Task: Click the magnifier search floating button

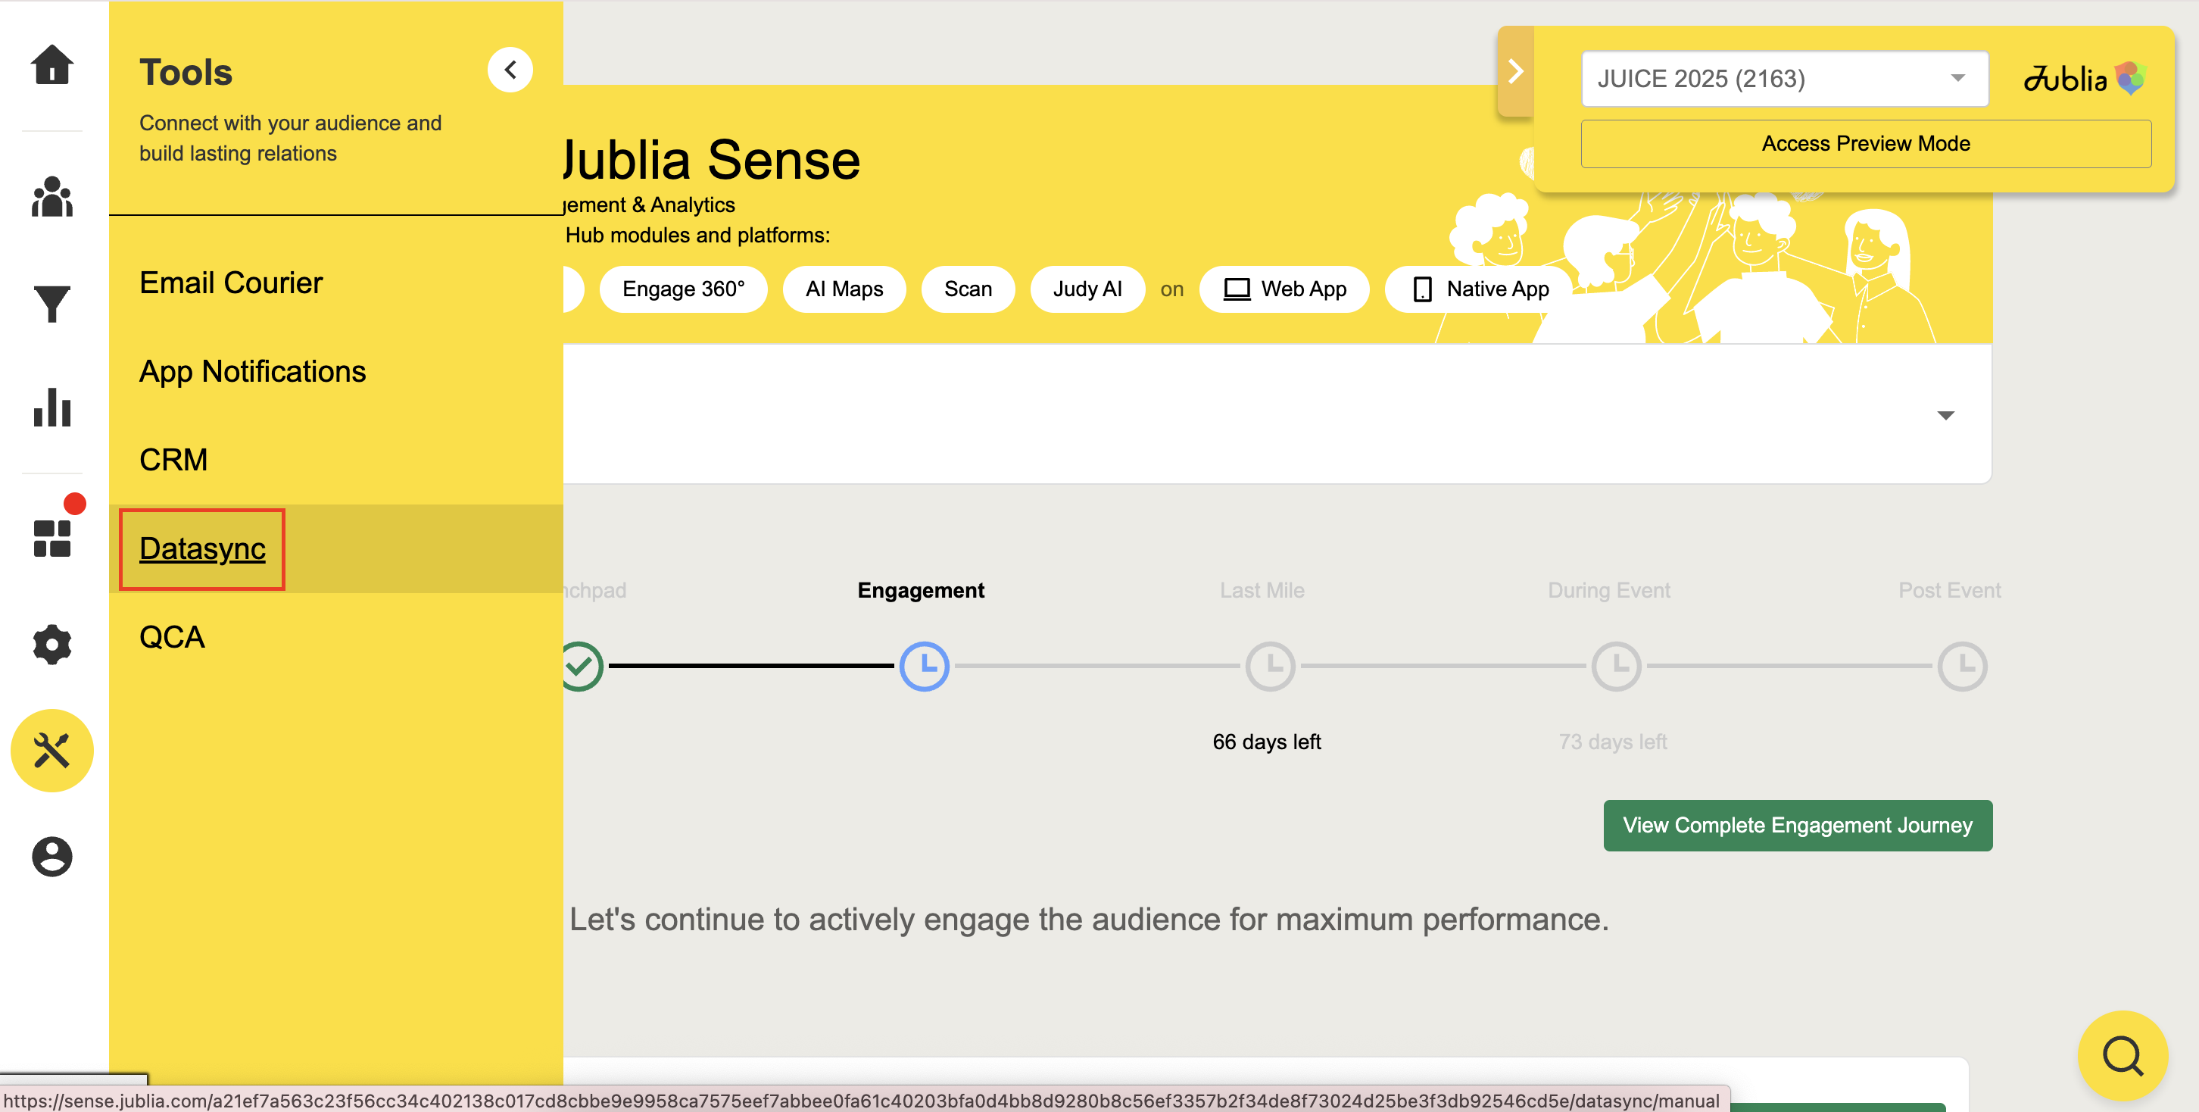Action: (x=2123, y=1056)
